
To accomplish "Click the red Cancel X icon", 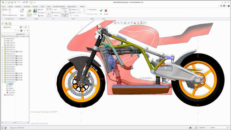I will pos(106,10).
